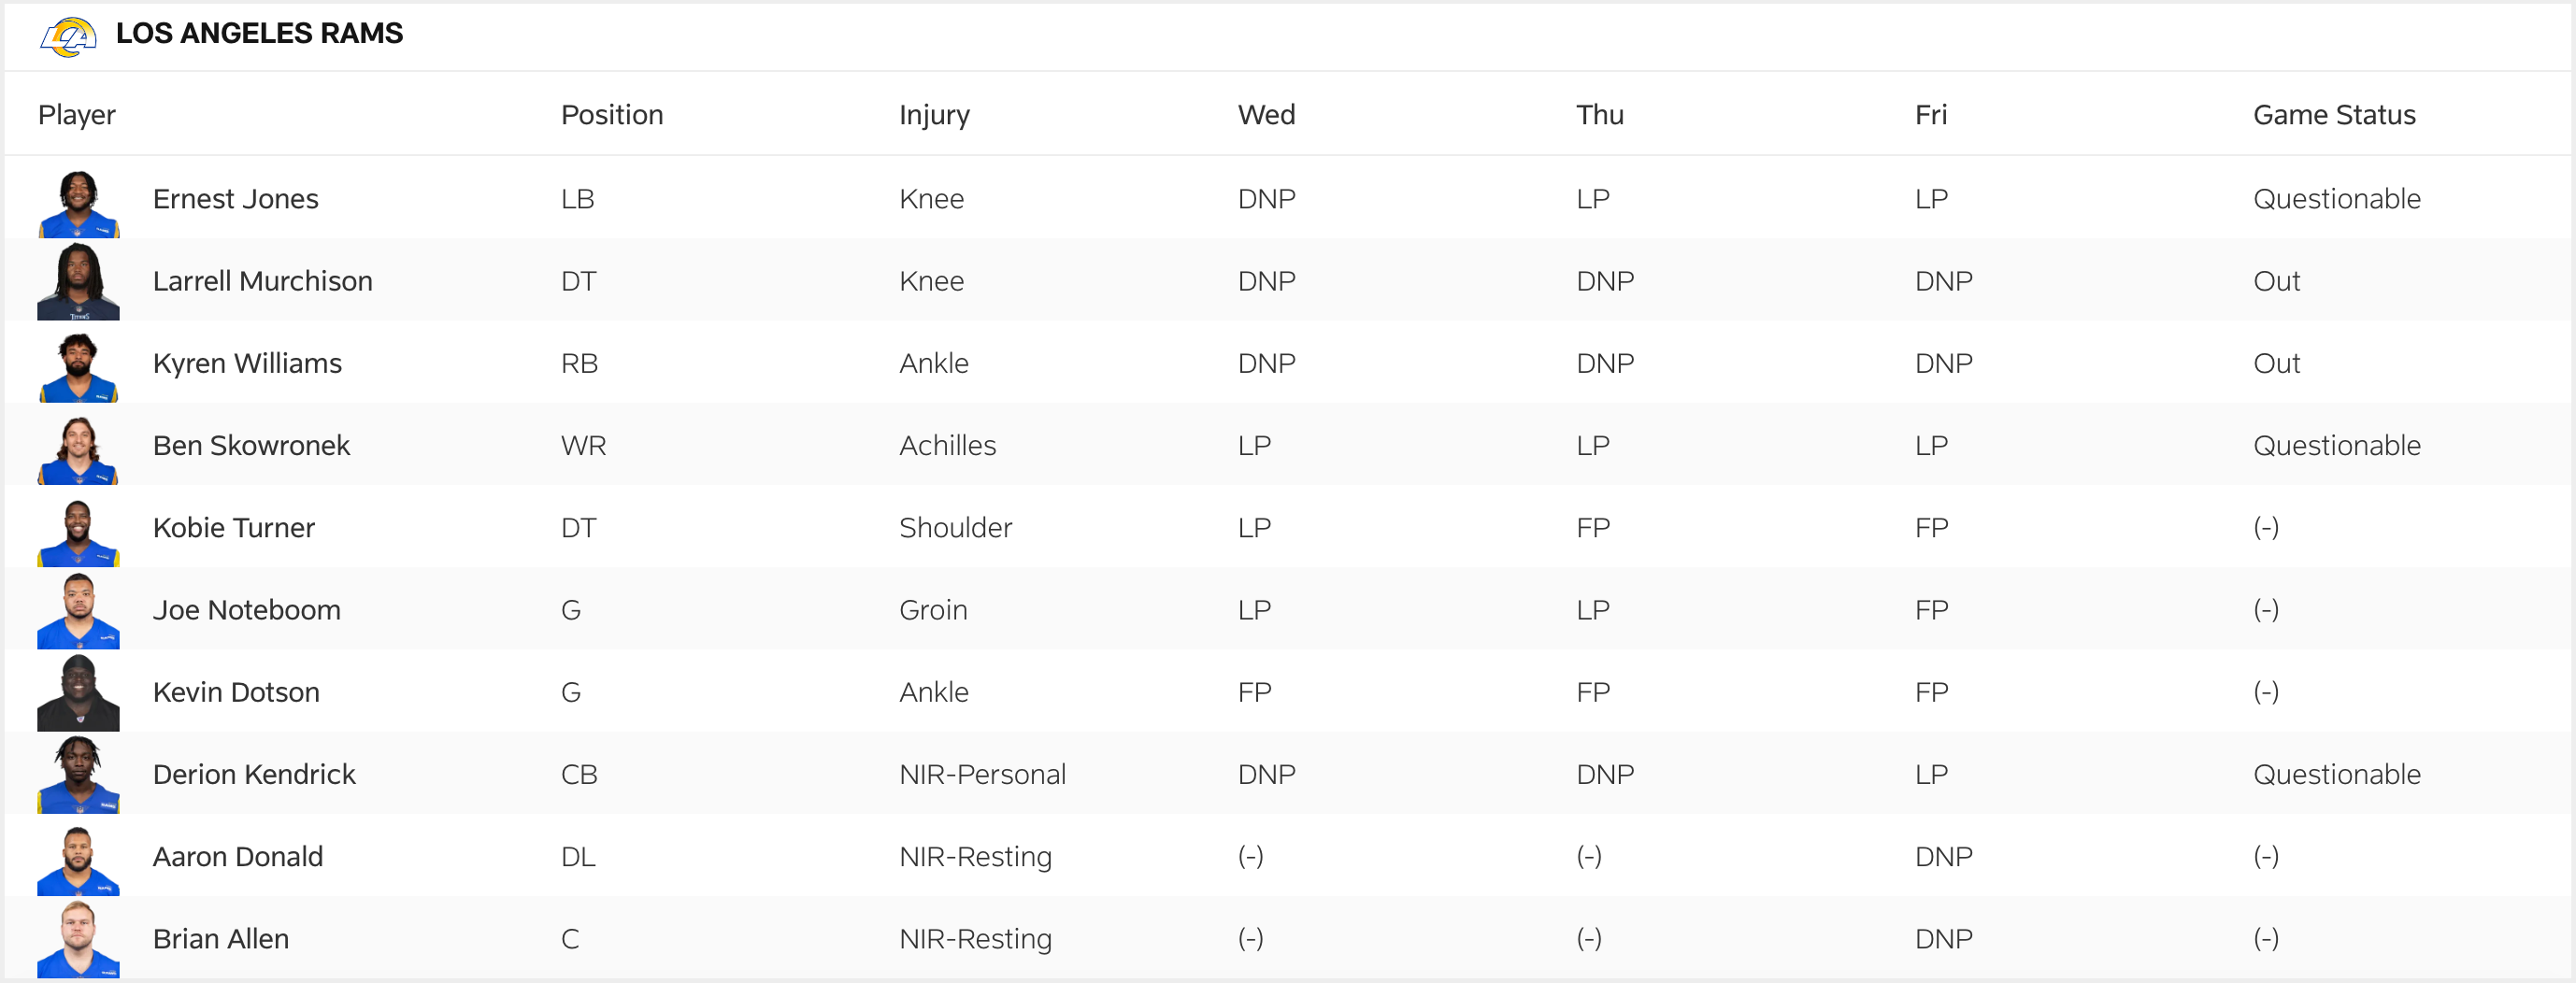Click Brian Allen's headshot photo
This screenshot has height=983, width=2576.
point(79,940)
